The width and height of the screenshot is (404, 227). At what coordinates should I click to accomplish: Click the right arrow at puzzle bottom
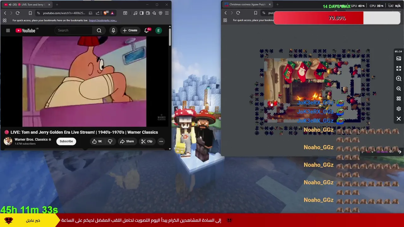pyautogui.click(x=400, y=152)
